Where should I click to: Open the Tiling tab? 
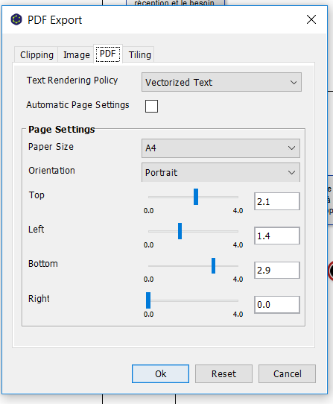(139, 54)
